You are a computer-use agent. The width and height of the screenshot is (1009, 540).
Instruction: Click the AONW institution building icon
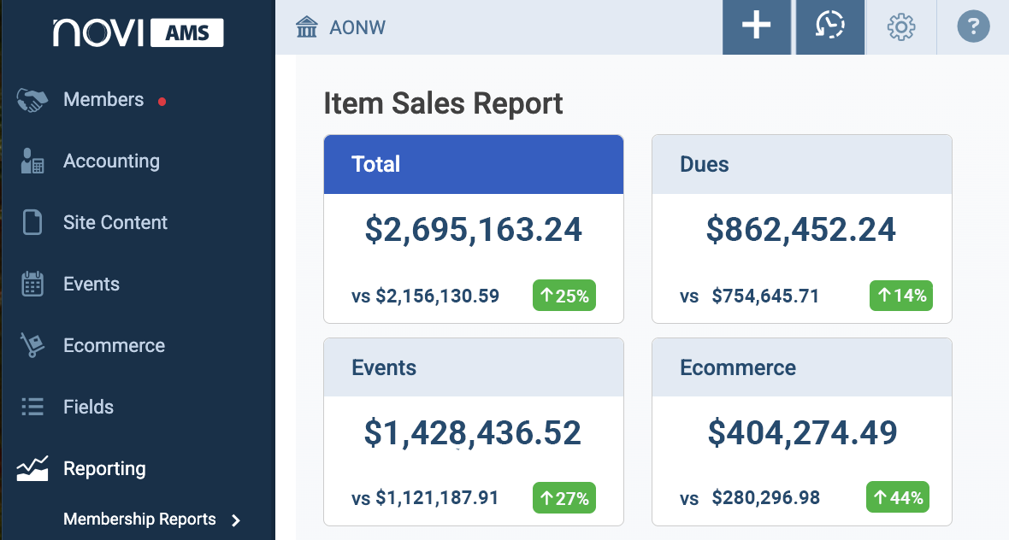tap(307, 27)
